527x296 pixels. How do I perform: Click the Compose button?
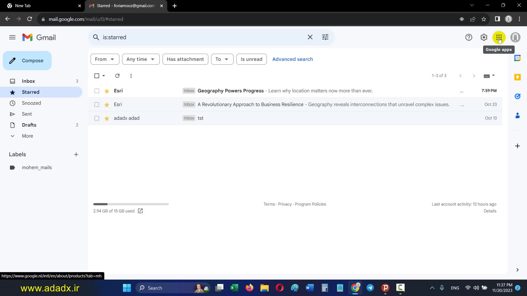tap(27, 61)
